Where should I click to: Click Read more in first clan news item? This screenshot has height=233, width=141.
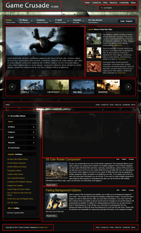tap(118, 45)
